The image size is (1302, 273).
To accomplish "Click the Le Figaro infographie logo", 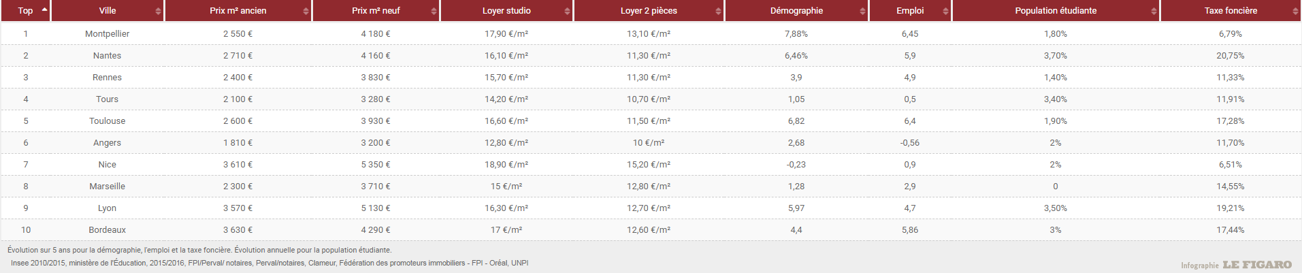I will click(x=1236, y=265).
